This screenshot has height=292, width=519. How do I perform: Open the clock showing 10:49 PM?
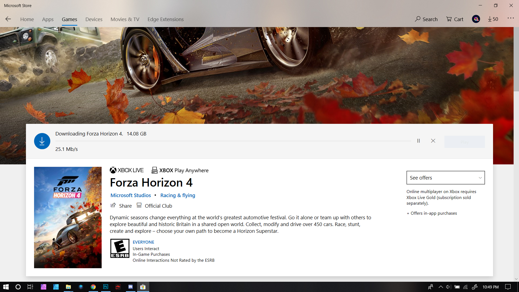[491, 287]
